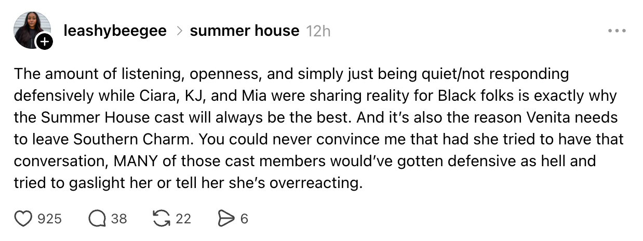
Task: View the 38 replies count
Action: coord(119,219)
